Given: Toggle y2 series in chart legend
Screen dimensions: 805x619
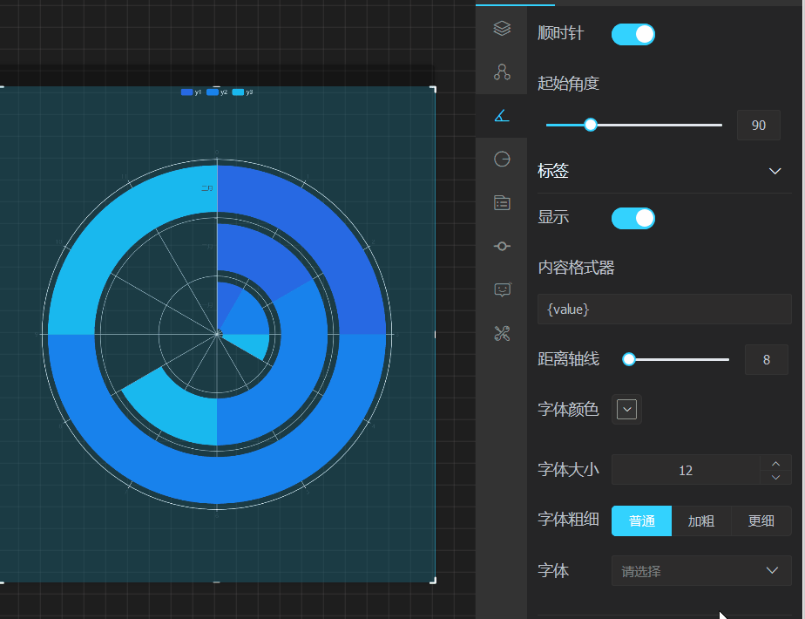Looking at the screenshot, I should click(x=217, y=92).
